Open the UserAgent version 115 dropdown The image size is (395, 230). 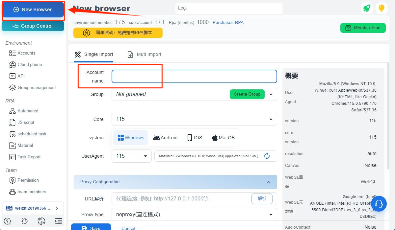point(132,156)
